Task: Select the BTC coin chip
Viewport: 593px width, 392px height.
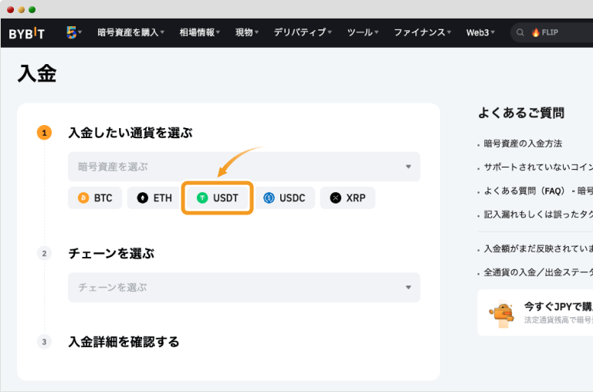Action: 95,198
